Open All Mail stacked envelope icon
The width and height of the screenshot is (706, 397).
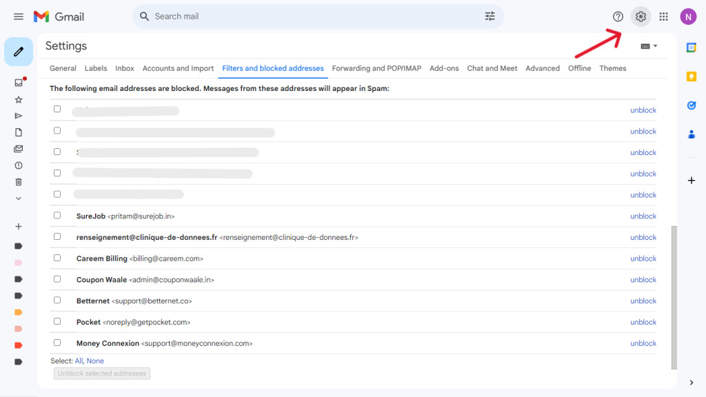19,149
